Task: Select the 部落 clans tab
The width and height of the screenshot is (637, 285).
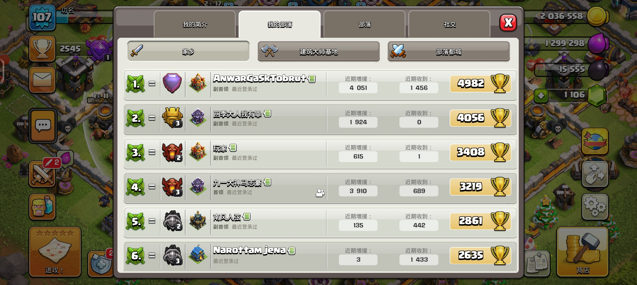Action: (365, 24)
